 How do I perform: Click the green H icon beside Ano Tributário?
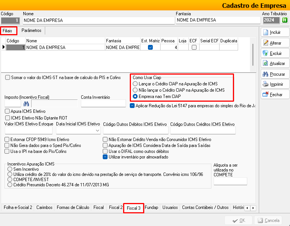point(285,20)
